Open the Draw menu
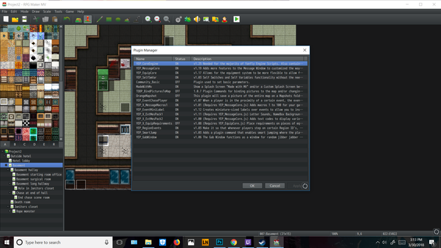Image resolution: width=441 pixels, height=248 pixels. point(36,12)
